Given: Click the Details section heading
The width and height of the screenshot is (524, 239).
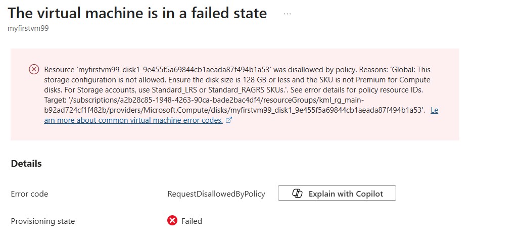Looking at the screenshot, I should 26,164.
